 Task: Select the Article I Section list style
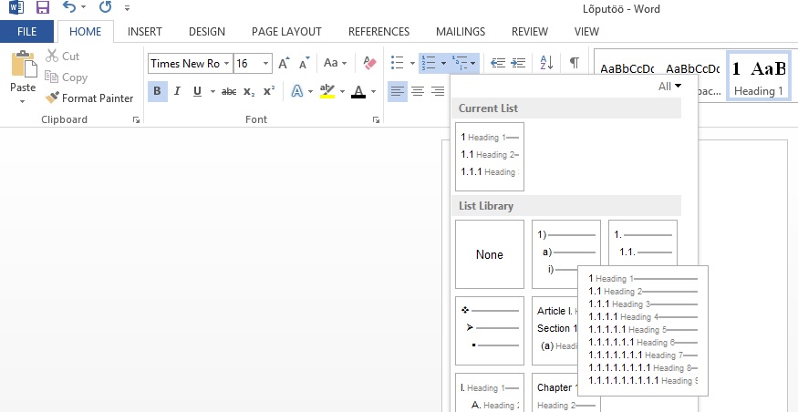[x=554, y=331]
